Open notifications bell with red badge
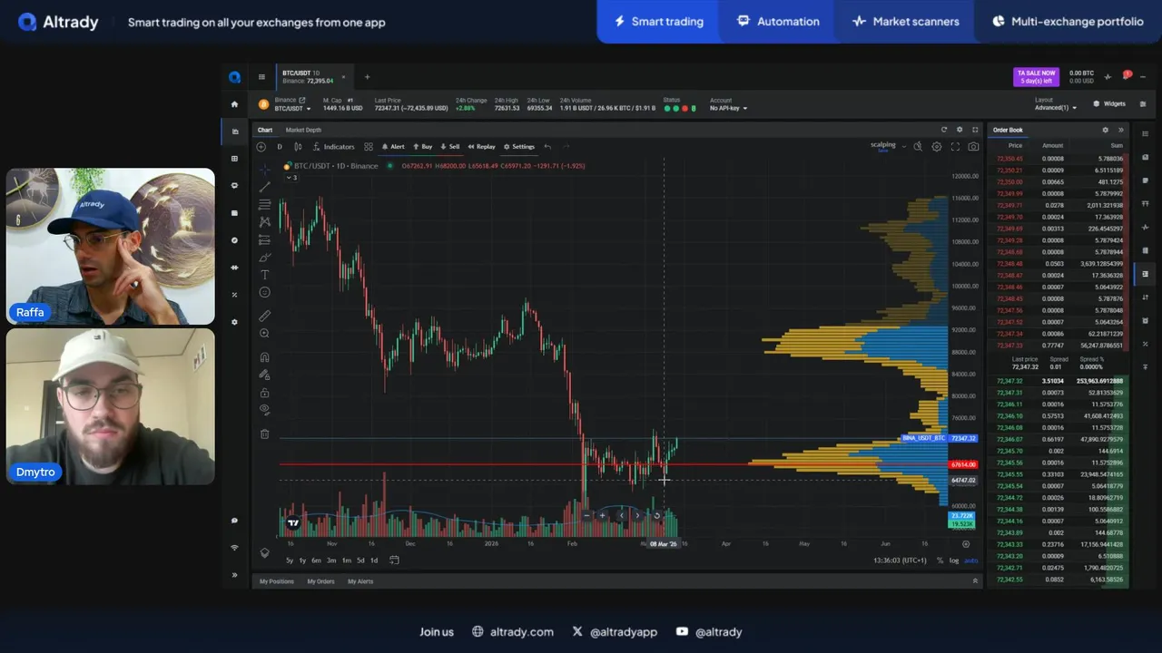Viewport: 1162px width, 653px height. click(1126, 76)
